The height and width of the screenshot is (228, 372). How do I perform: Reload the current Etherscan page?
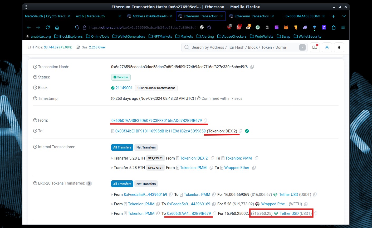tap(48, 27)
